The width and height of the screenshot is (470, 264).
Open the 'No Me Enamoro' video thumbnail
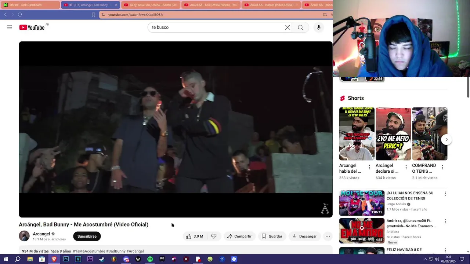point(362,231)
